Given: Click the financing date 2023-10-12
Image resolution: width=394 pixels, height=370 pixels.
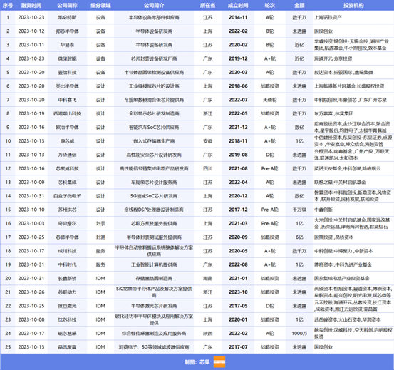Looking at the screenshot, I should [31, 31].
